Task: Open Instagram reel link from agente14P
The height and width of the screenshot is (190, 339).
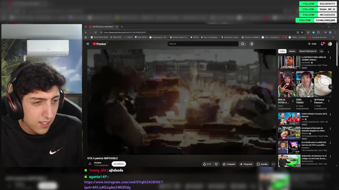Action: pyautogui.click(x=123, y=185)
